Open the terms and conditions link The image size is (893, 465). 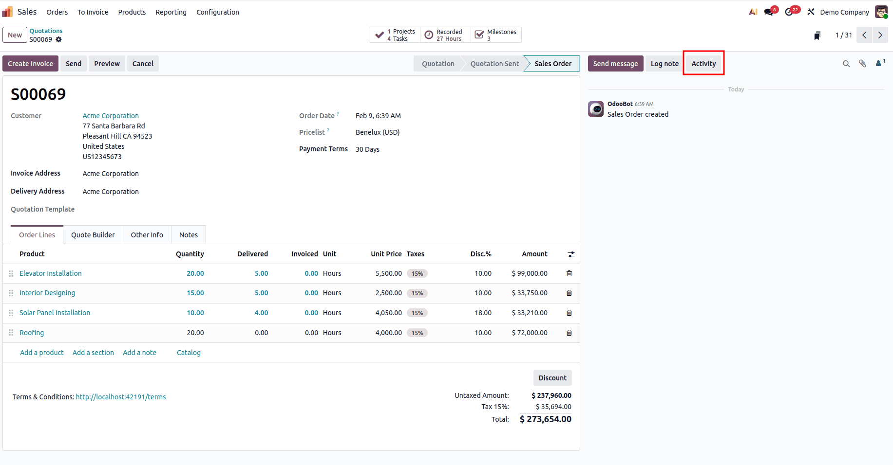click(120, 397)
